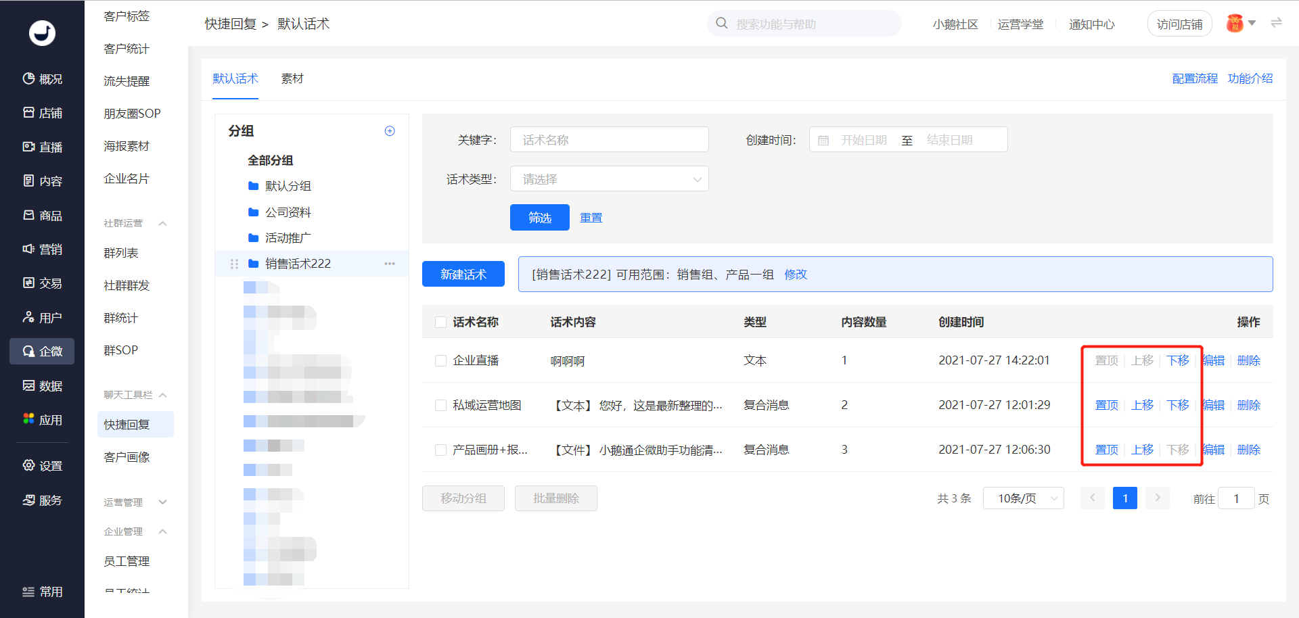The height and width of the screenshot is (618, 1299).
Task: Switch to the 素材 tab
Action: coord(292,79)
